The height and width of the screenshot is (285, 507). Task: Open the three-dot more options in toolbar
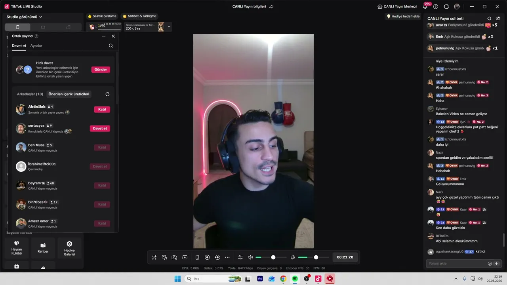[x=227, y=257]
